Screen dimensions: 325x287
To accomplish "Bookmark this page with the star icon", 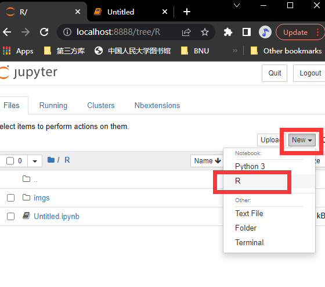I will coord(205,32).
